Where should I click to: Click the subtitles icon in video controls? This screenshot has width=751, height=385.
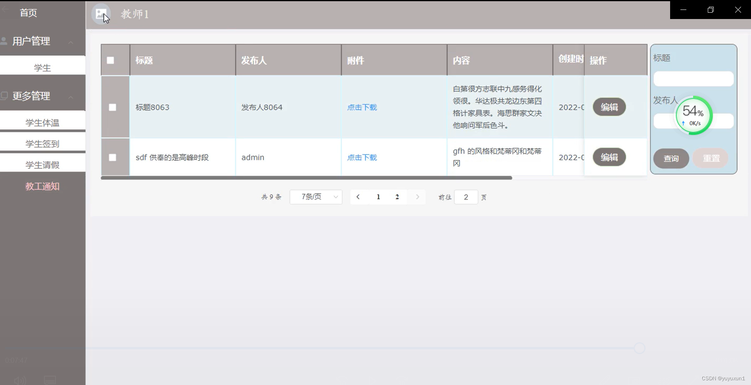point(50,380)
